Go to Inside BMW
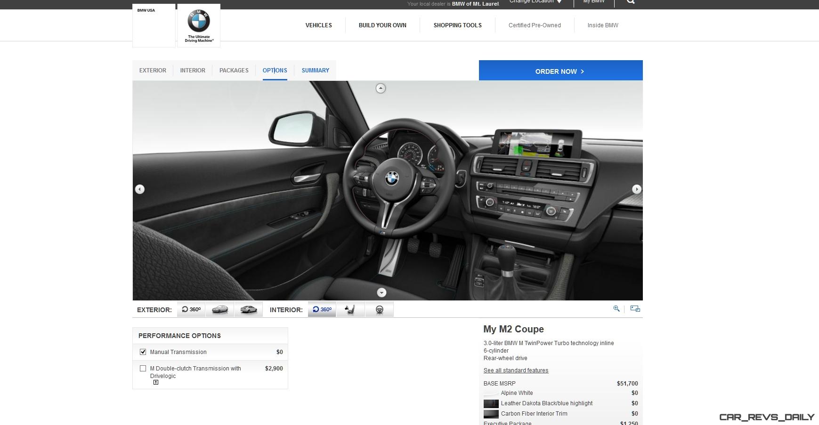The height and width of the screenshot is (425, 819). (603, 25)
